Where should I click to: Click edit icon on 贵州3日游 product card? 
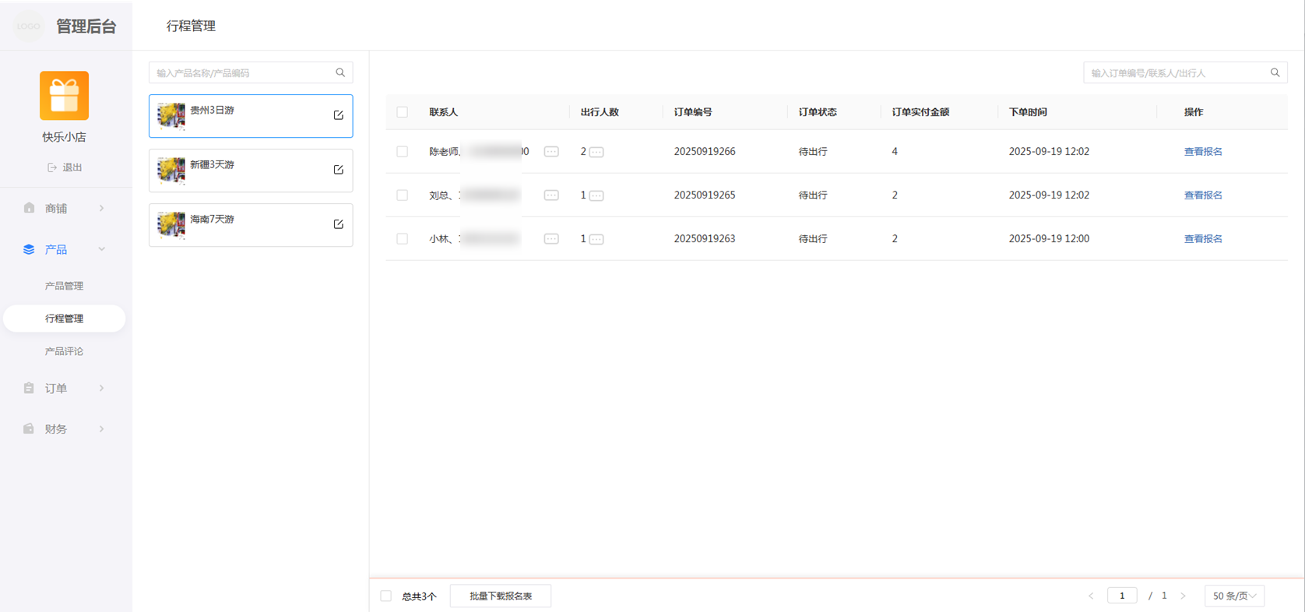pyautogui.click(x=338, y=115)
